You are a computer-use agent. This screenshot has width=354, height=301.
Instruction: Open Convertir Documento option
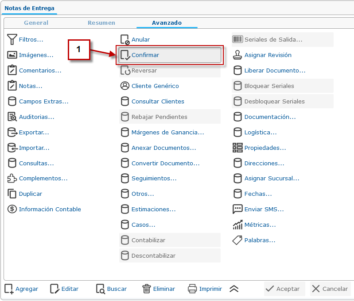click(x=165, y=164)
